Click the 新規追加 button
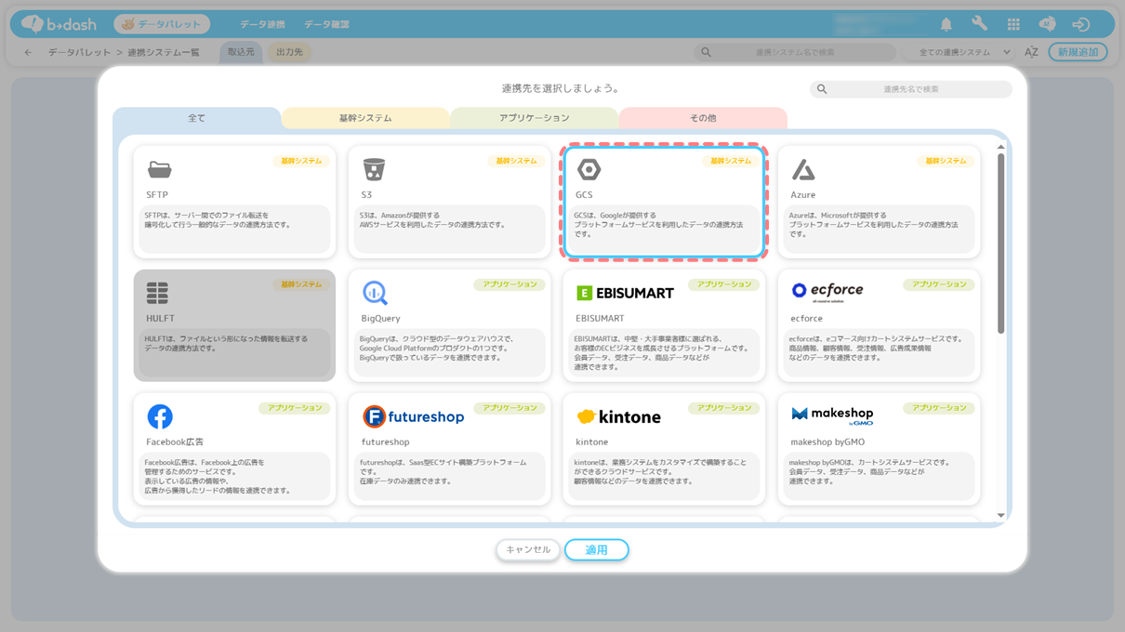 point(1078,52)
